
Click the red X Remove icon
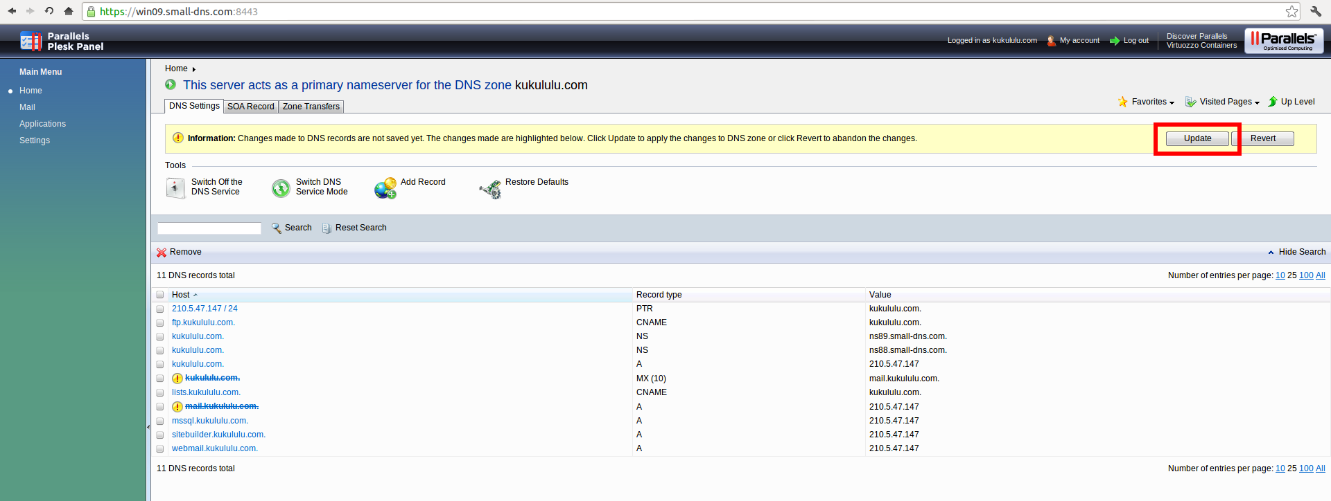tap(162, 253)
